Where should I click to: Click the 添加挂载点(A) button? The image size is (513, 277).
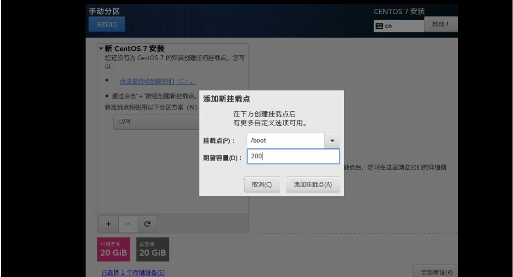point(313,185)
